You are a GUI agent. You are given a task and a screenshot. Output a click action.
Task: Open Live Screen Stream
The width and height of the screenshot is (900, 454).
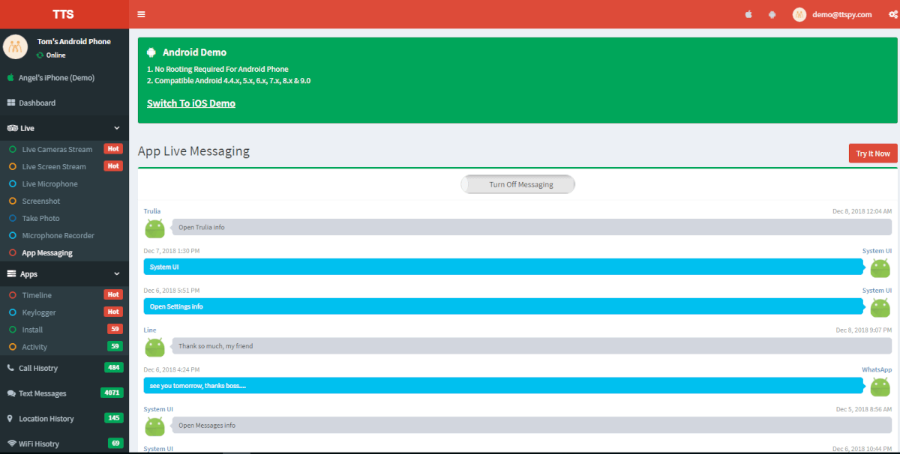[54, 166]
